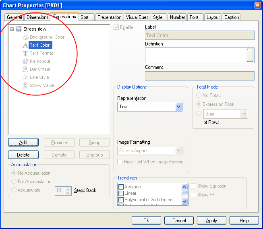Switch to the Dimensions tab
The height and width of the screenshot is (229, 263).
pyautogui.click(x=37, y=17)
